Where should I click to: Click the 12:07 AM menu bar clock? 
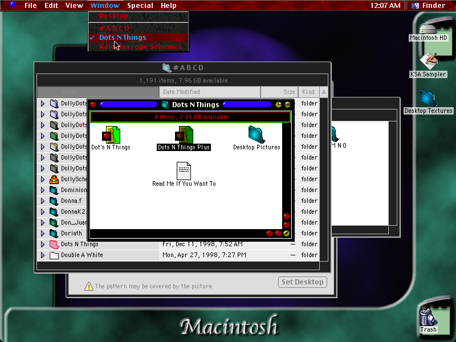point(385,6)
